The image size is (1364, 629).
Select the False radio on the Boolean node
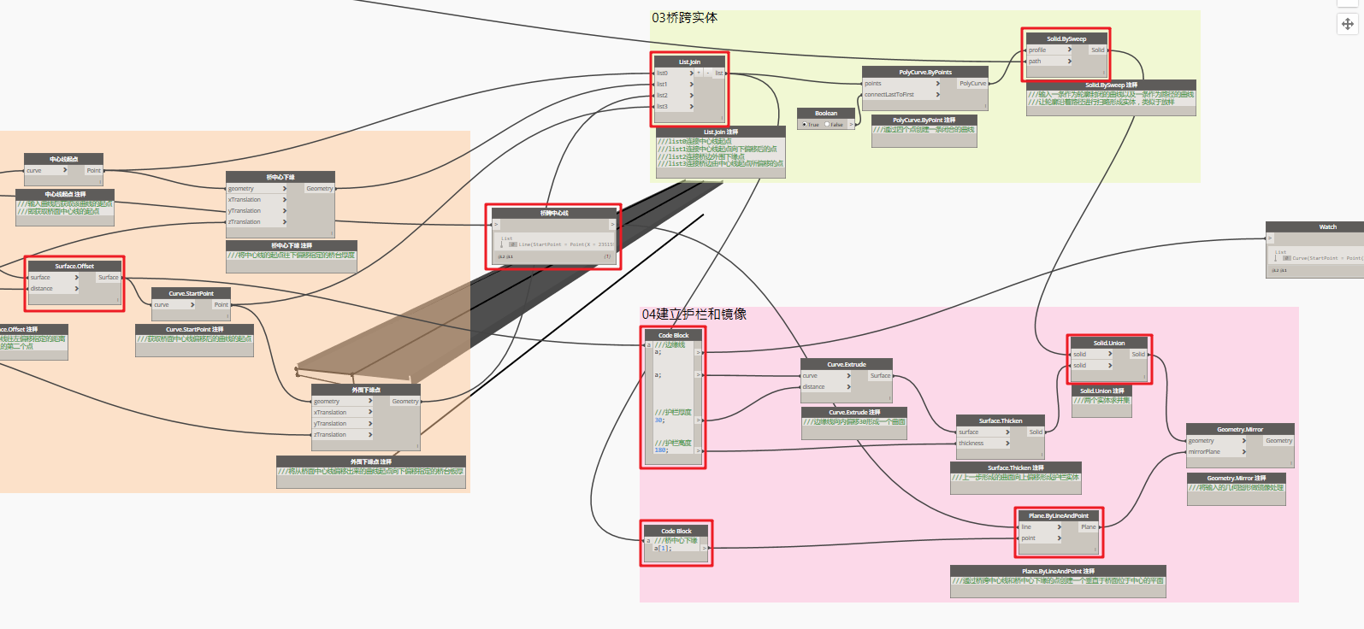coord(827,125)
